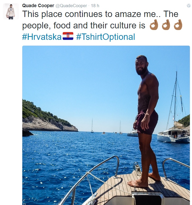Click the anchor roller on the bow

137,169
